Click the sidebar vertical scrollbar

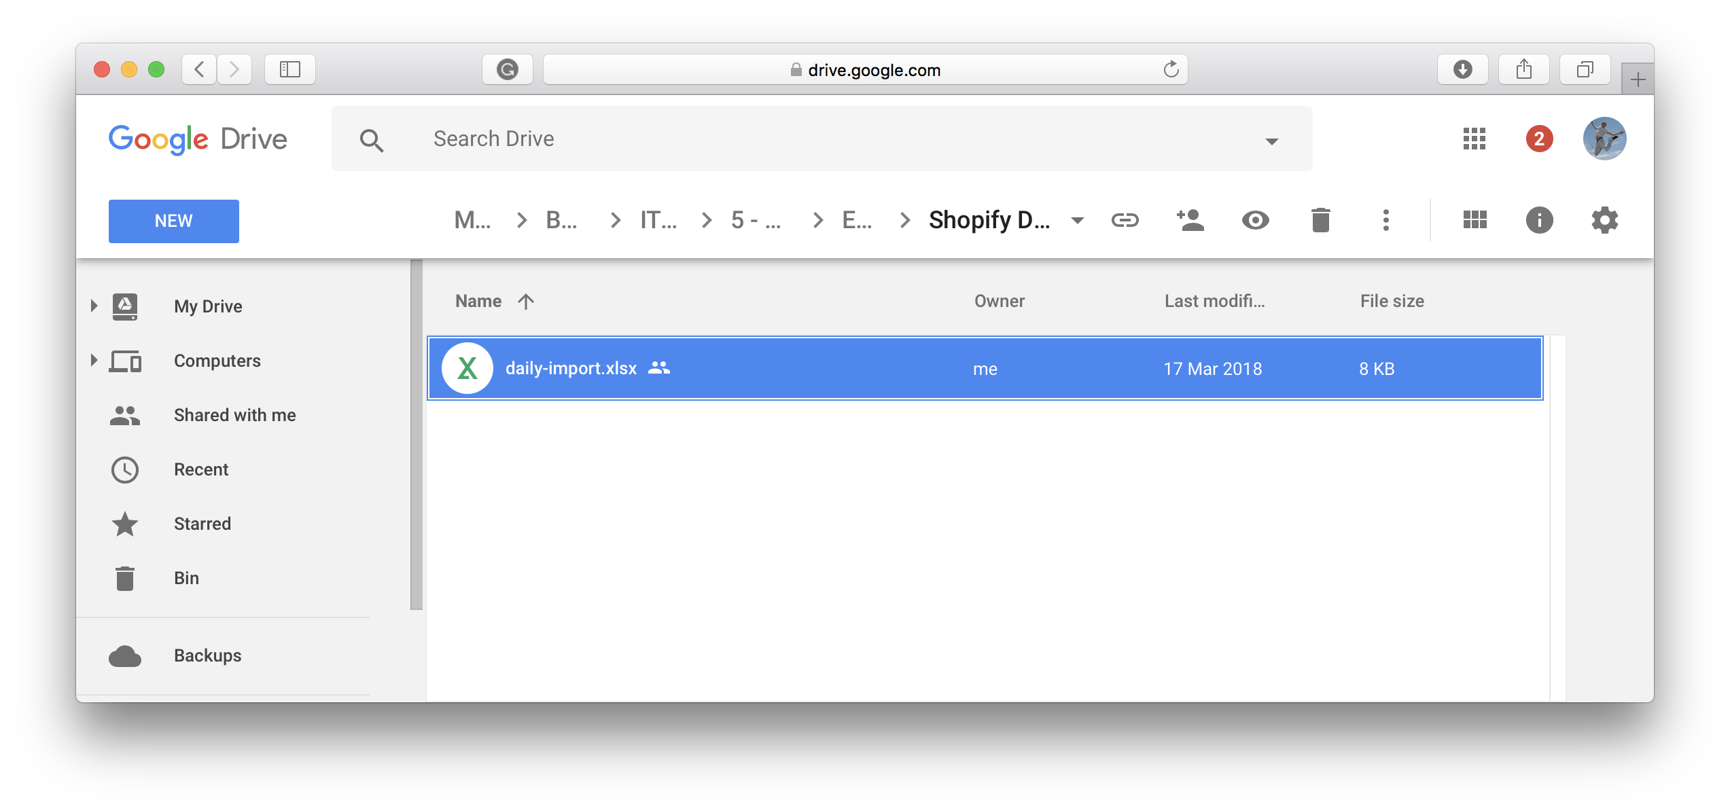(416, 435)
